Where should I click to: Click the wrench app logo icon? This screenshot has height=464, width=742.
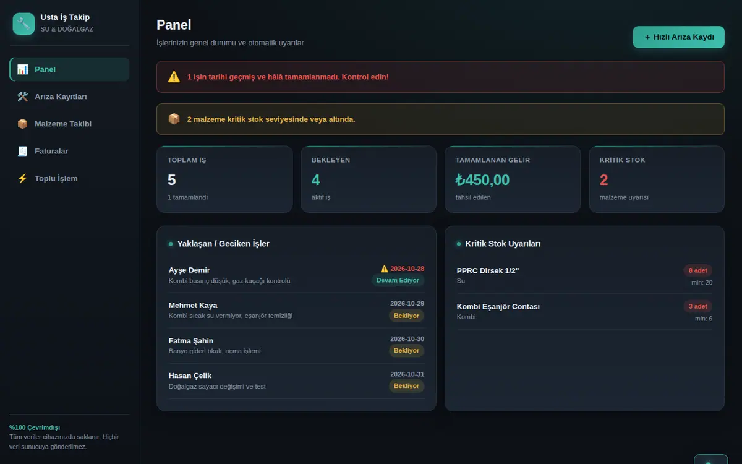click(23, 24)
